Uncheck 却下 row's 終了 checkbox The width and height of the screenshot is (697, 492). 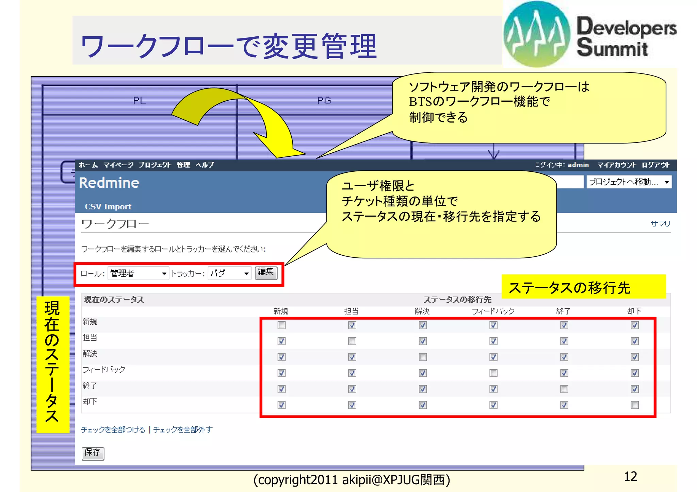tap(564, 405)
